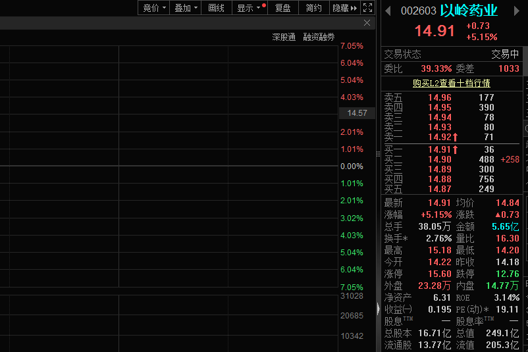The width and height of the screenshot is (528, 352).
Task: Click the 跌停 value 12.76
Action: (508, 274)
